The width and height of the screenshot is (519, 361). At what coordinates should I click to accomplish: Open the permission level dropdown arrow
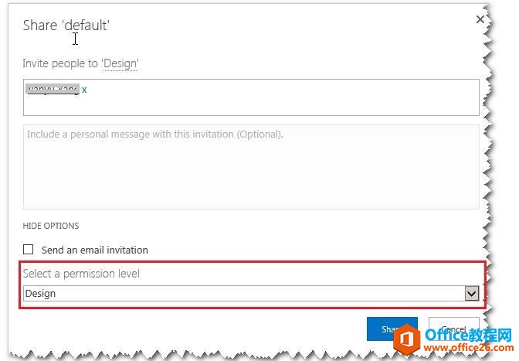click(470, 293)
